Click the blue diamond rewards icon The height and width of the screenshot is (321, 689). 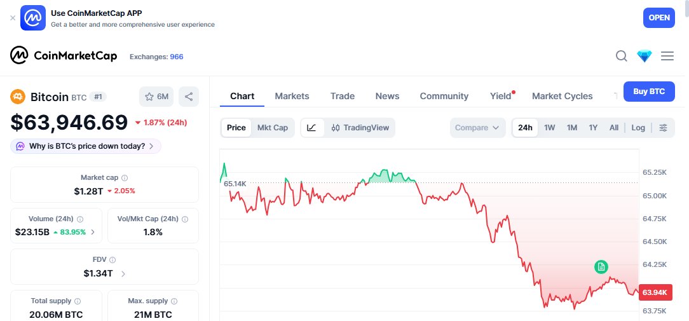[644, 57]
